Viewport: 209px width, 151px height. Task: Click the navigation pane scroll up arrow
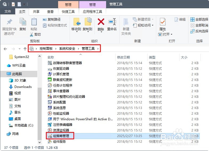click(39, 56)
